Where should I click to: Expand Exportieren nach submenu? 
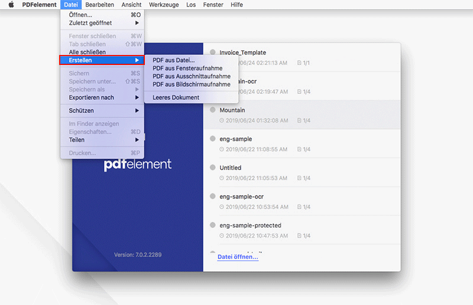point(102,98)
